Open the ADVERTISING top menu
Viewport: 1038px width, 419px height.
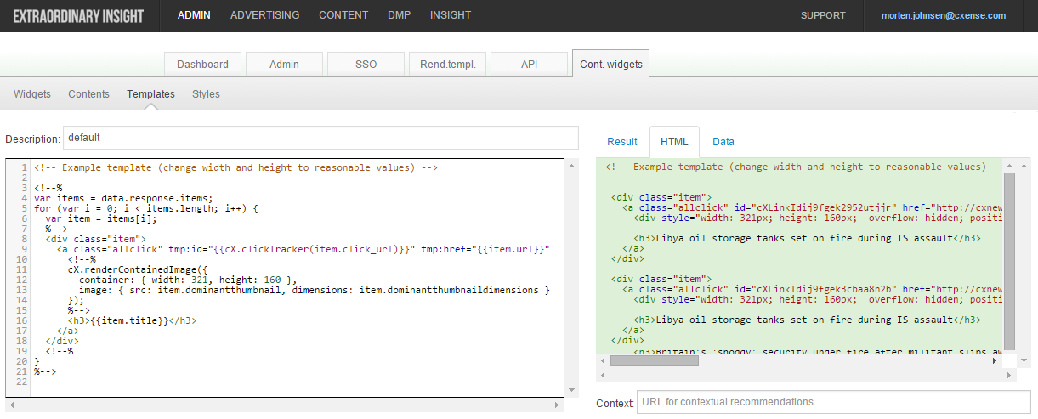click(264, 15)
